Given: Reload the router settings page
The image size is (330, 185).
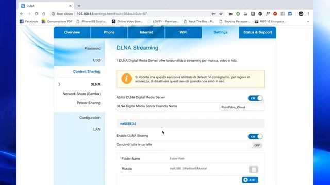Looking at the screenshot, I should pos(37,14).
